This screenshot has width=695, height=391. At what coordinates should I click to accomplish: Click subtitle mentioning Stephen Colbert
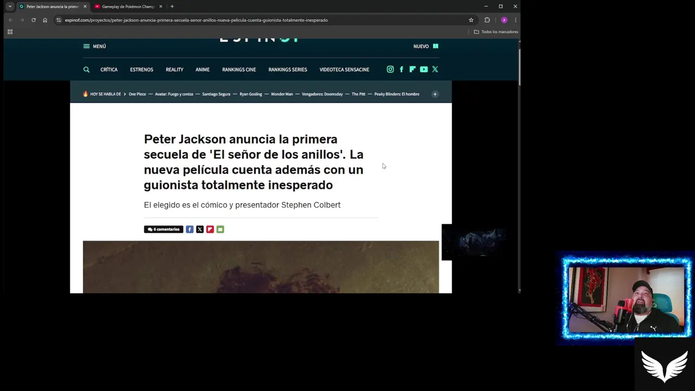pyautogui.click(x=242, y=205)
